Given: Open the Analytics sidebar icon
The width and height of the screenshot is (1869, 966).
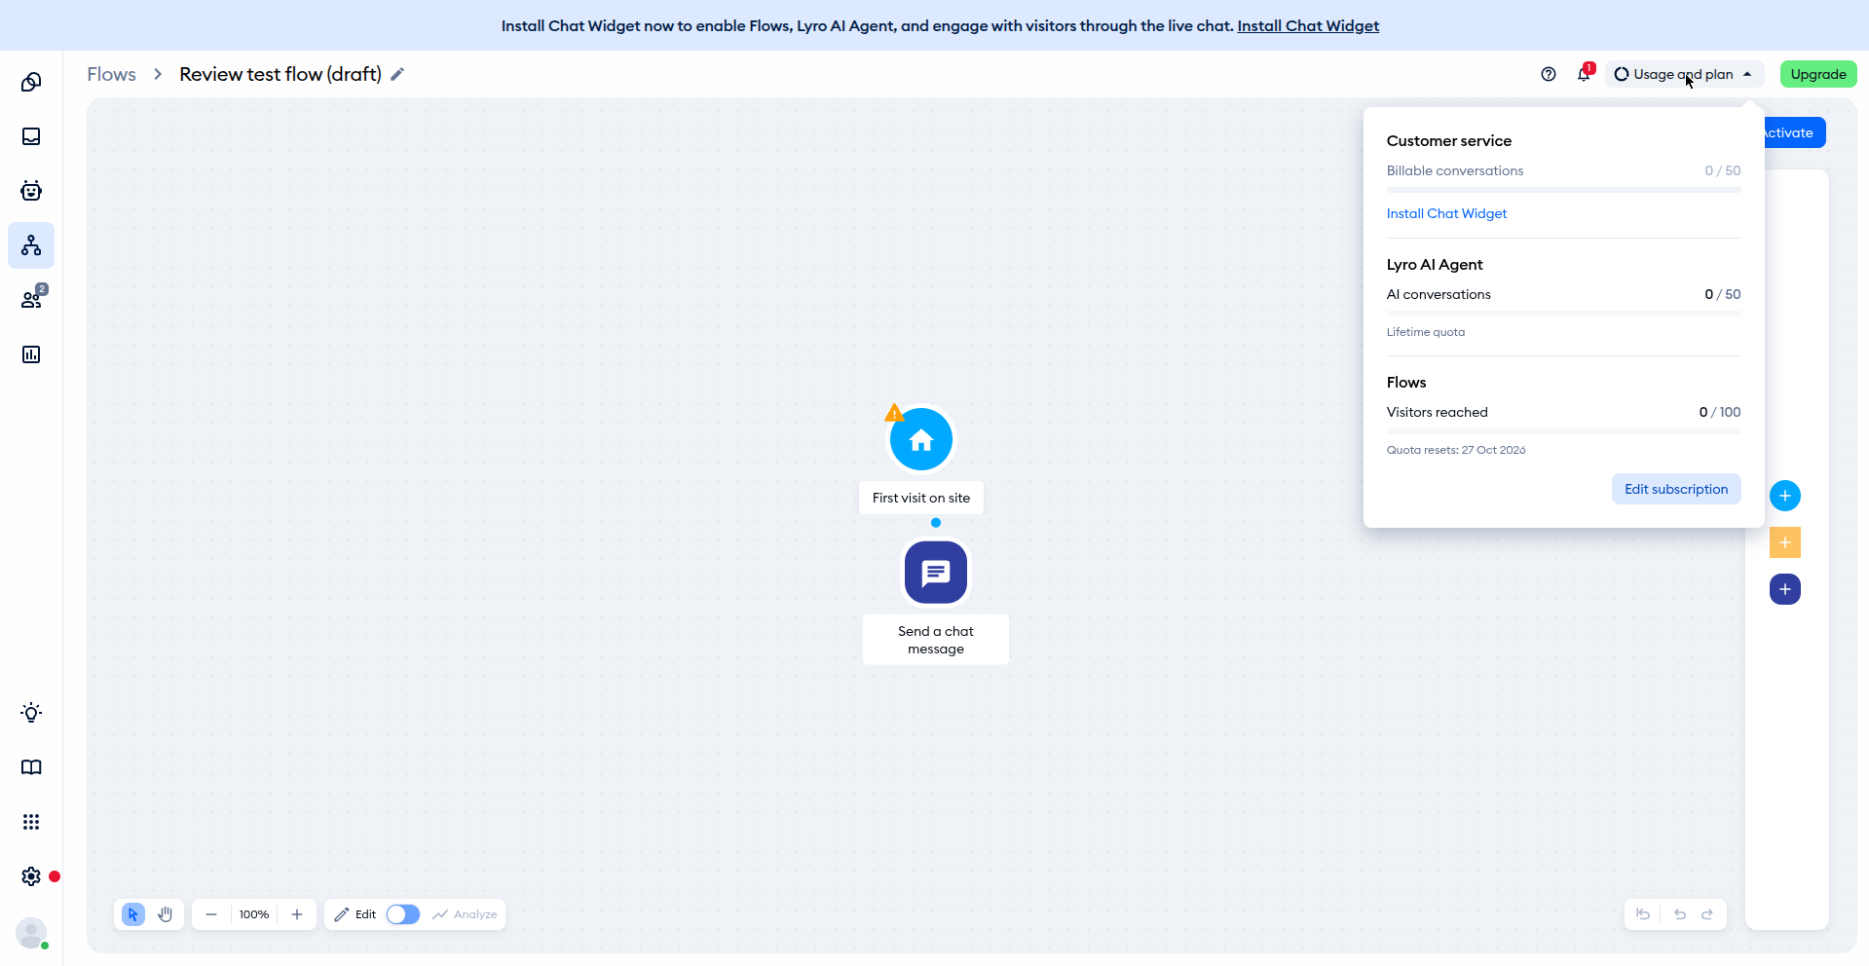Looking at the screenshot, I should pos(31,354).
